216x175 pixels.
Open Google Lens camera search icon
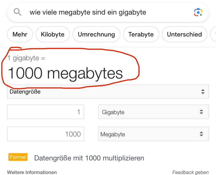(x=198, y=12)
